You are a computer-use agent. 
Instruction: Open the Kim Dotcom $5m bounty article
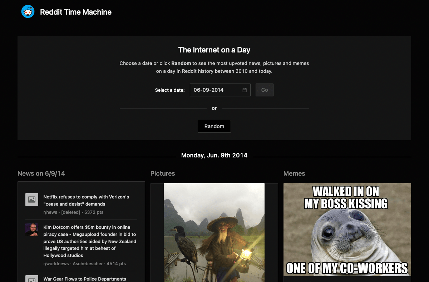pyautogui.click(x=89, y=241)
